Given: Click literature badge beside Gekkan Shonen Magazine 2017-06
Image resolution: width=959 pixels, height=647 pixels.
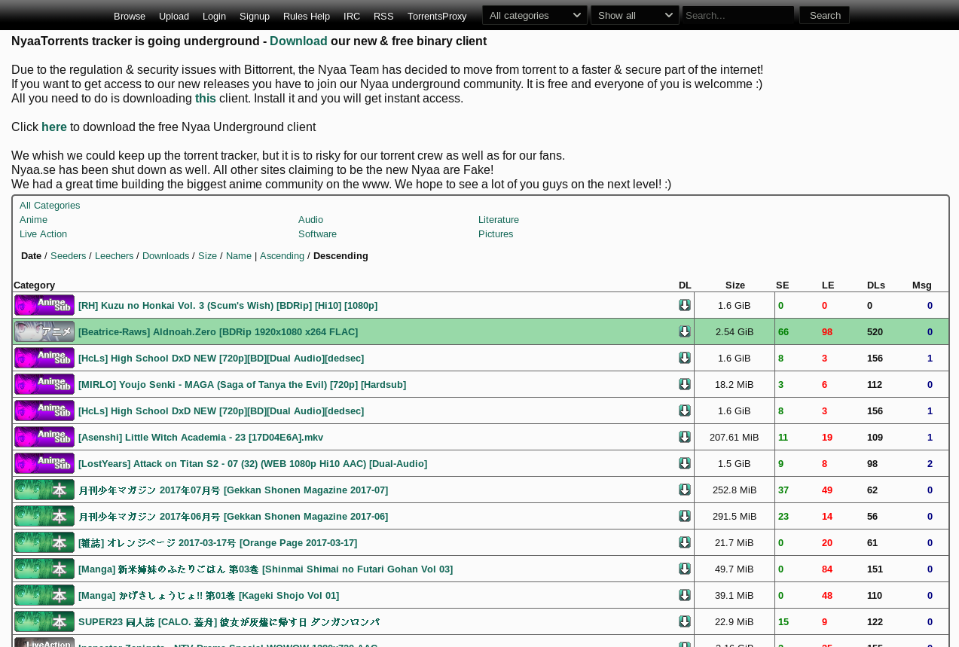Looking at the screenshot, I should [44, 516].
